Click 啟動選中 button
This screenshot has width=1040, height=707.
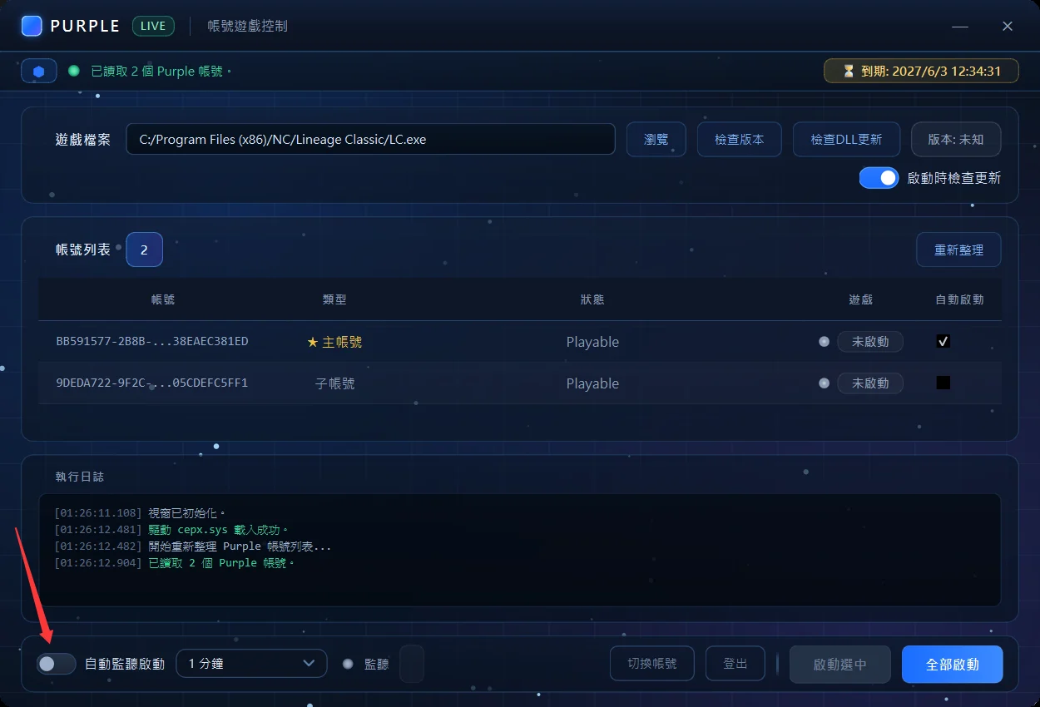[840, 665]
